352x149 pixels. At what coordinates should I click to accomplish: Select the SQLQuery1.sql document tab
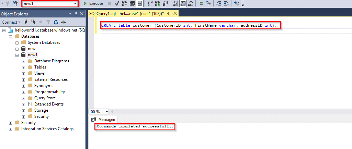(x=127, y=14)
